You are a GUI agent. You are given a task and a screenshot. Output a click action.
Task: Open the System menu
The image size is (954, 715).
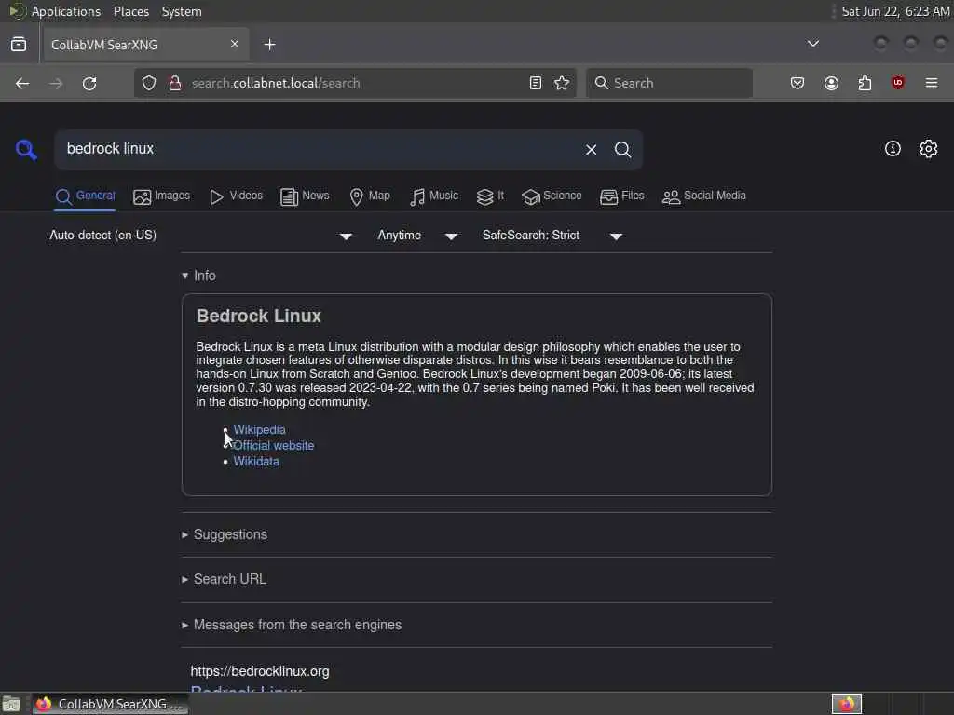tap(182, 11)
